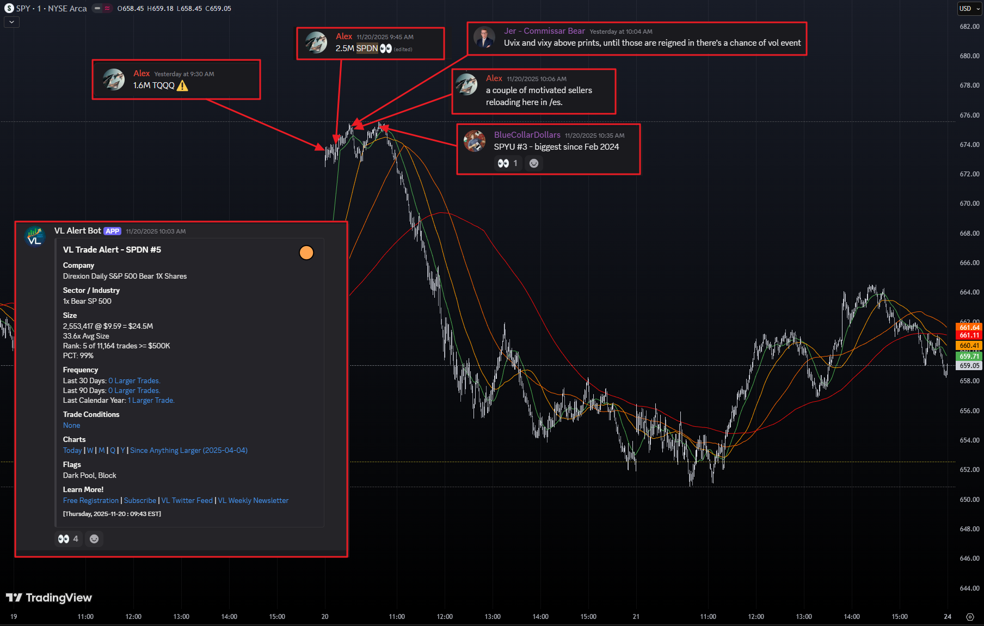Click the SPY · 1 · NYSE Arca title
This screenshot has height=626, width=984.
[51, 8]
